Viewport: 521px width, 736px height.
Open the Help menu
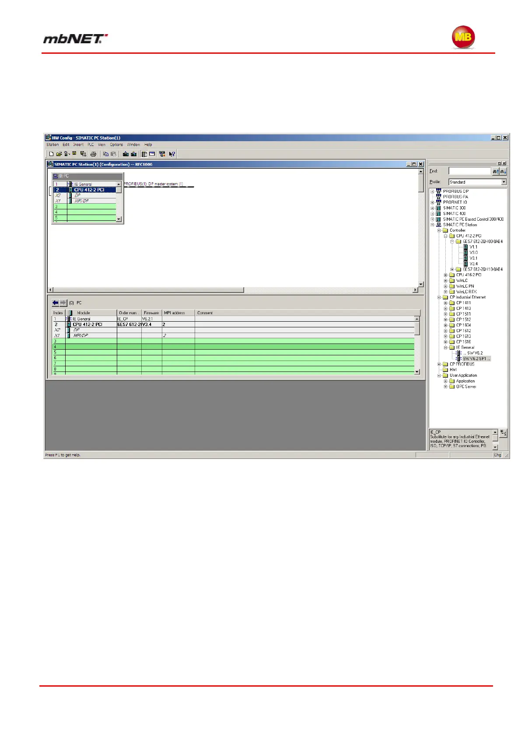148,145
